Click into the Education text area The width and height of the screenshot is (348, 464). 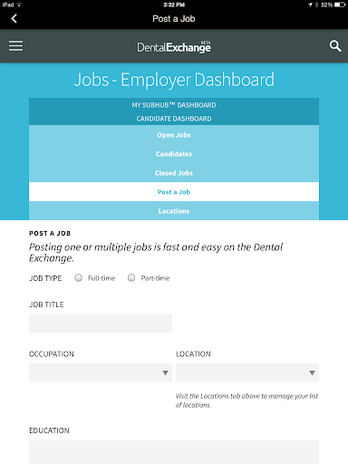(174, 452)
